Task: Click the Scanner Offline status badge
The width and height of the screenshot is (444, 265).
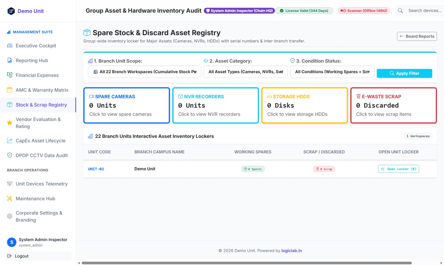Action: click(364, 11)
